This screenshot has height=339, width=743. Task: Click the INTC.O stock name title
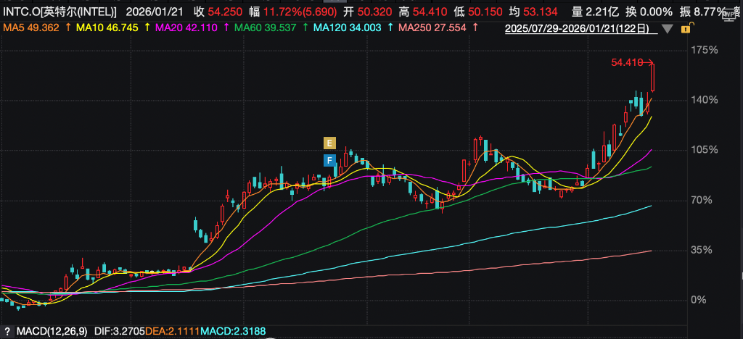point(59,12)
